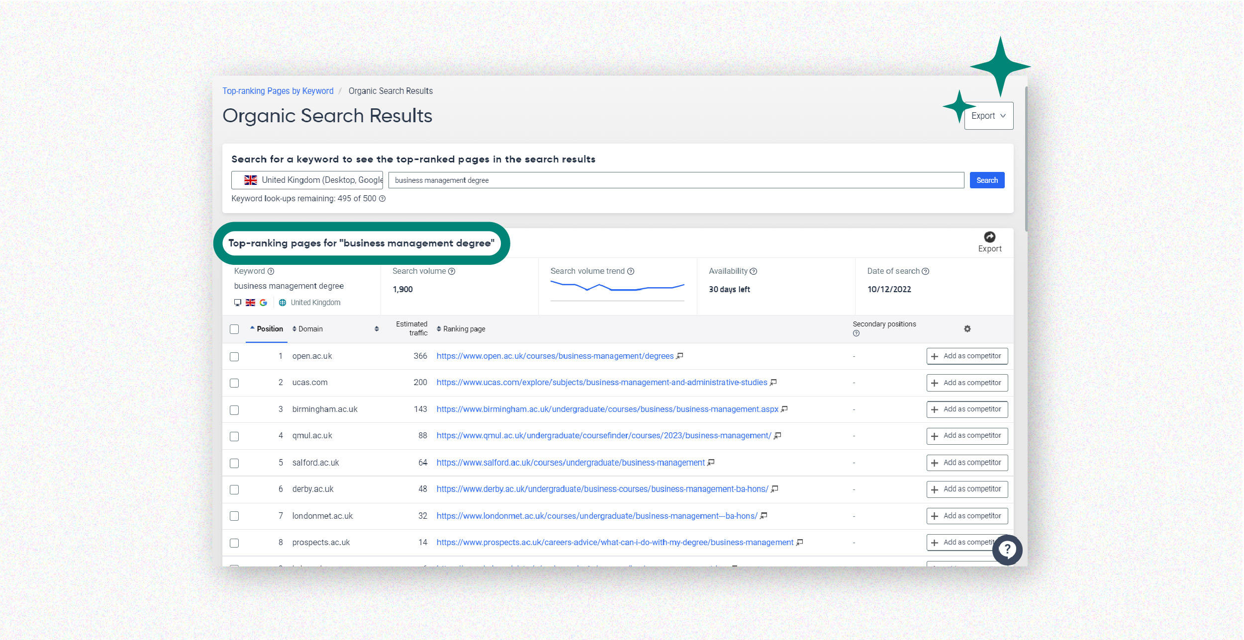The image size is (1244, 640).
Task: Click Add as competitor for qmul.ac.uk
Action: [966, 436]
